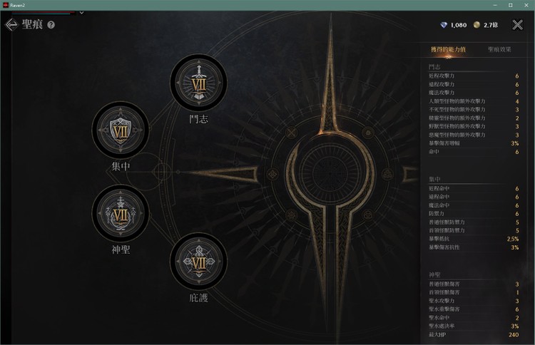Switch to the 獲得的能力值 tab
Image resolution: width=535 pixels, height=345 pixels.
(x=448, y=49)
